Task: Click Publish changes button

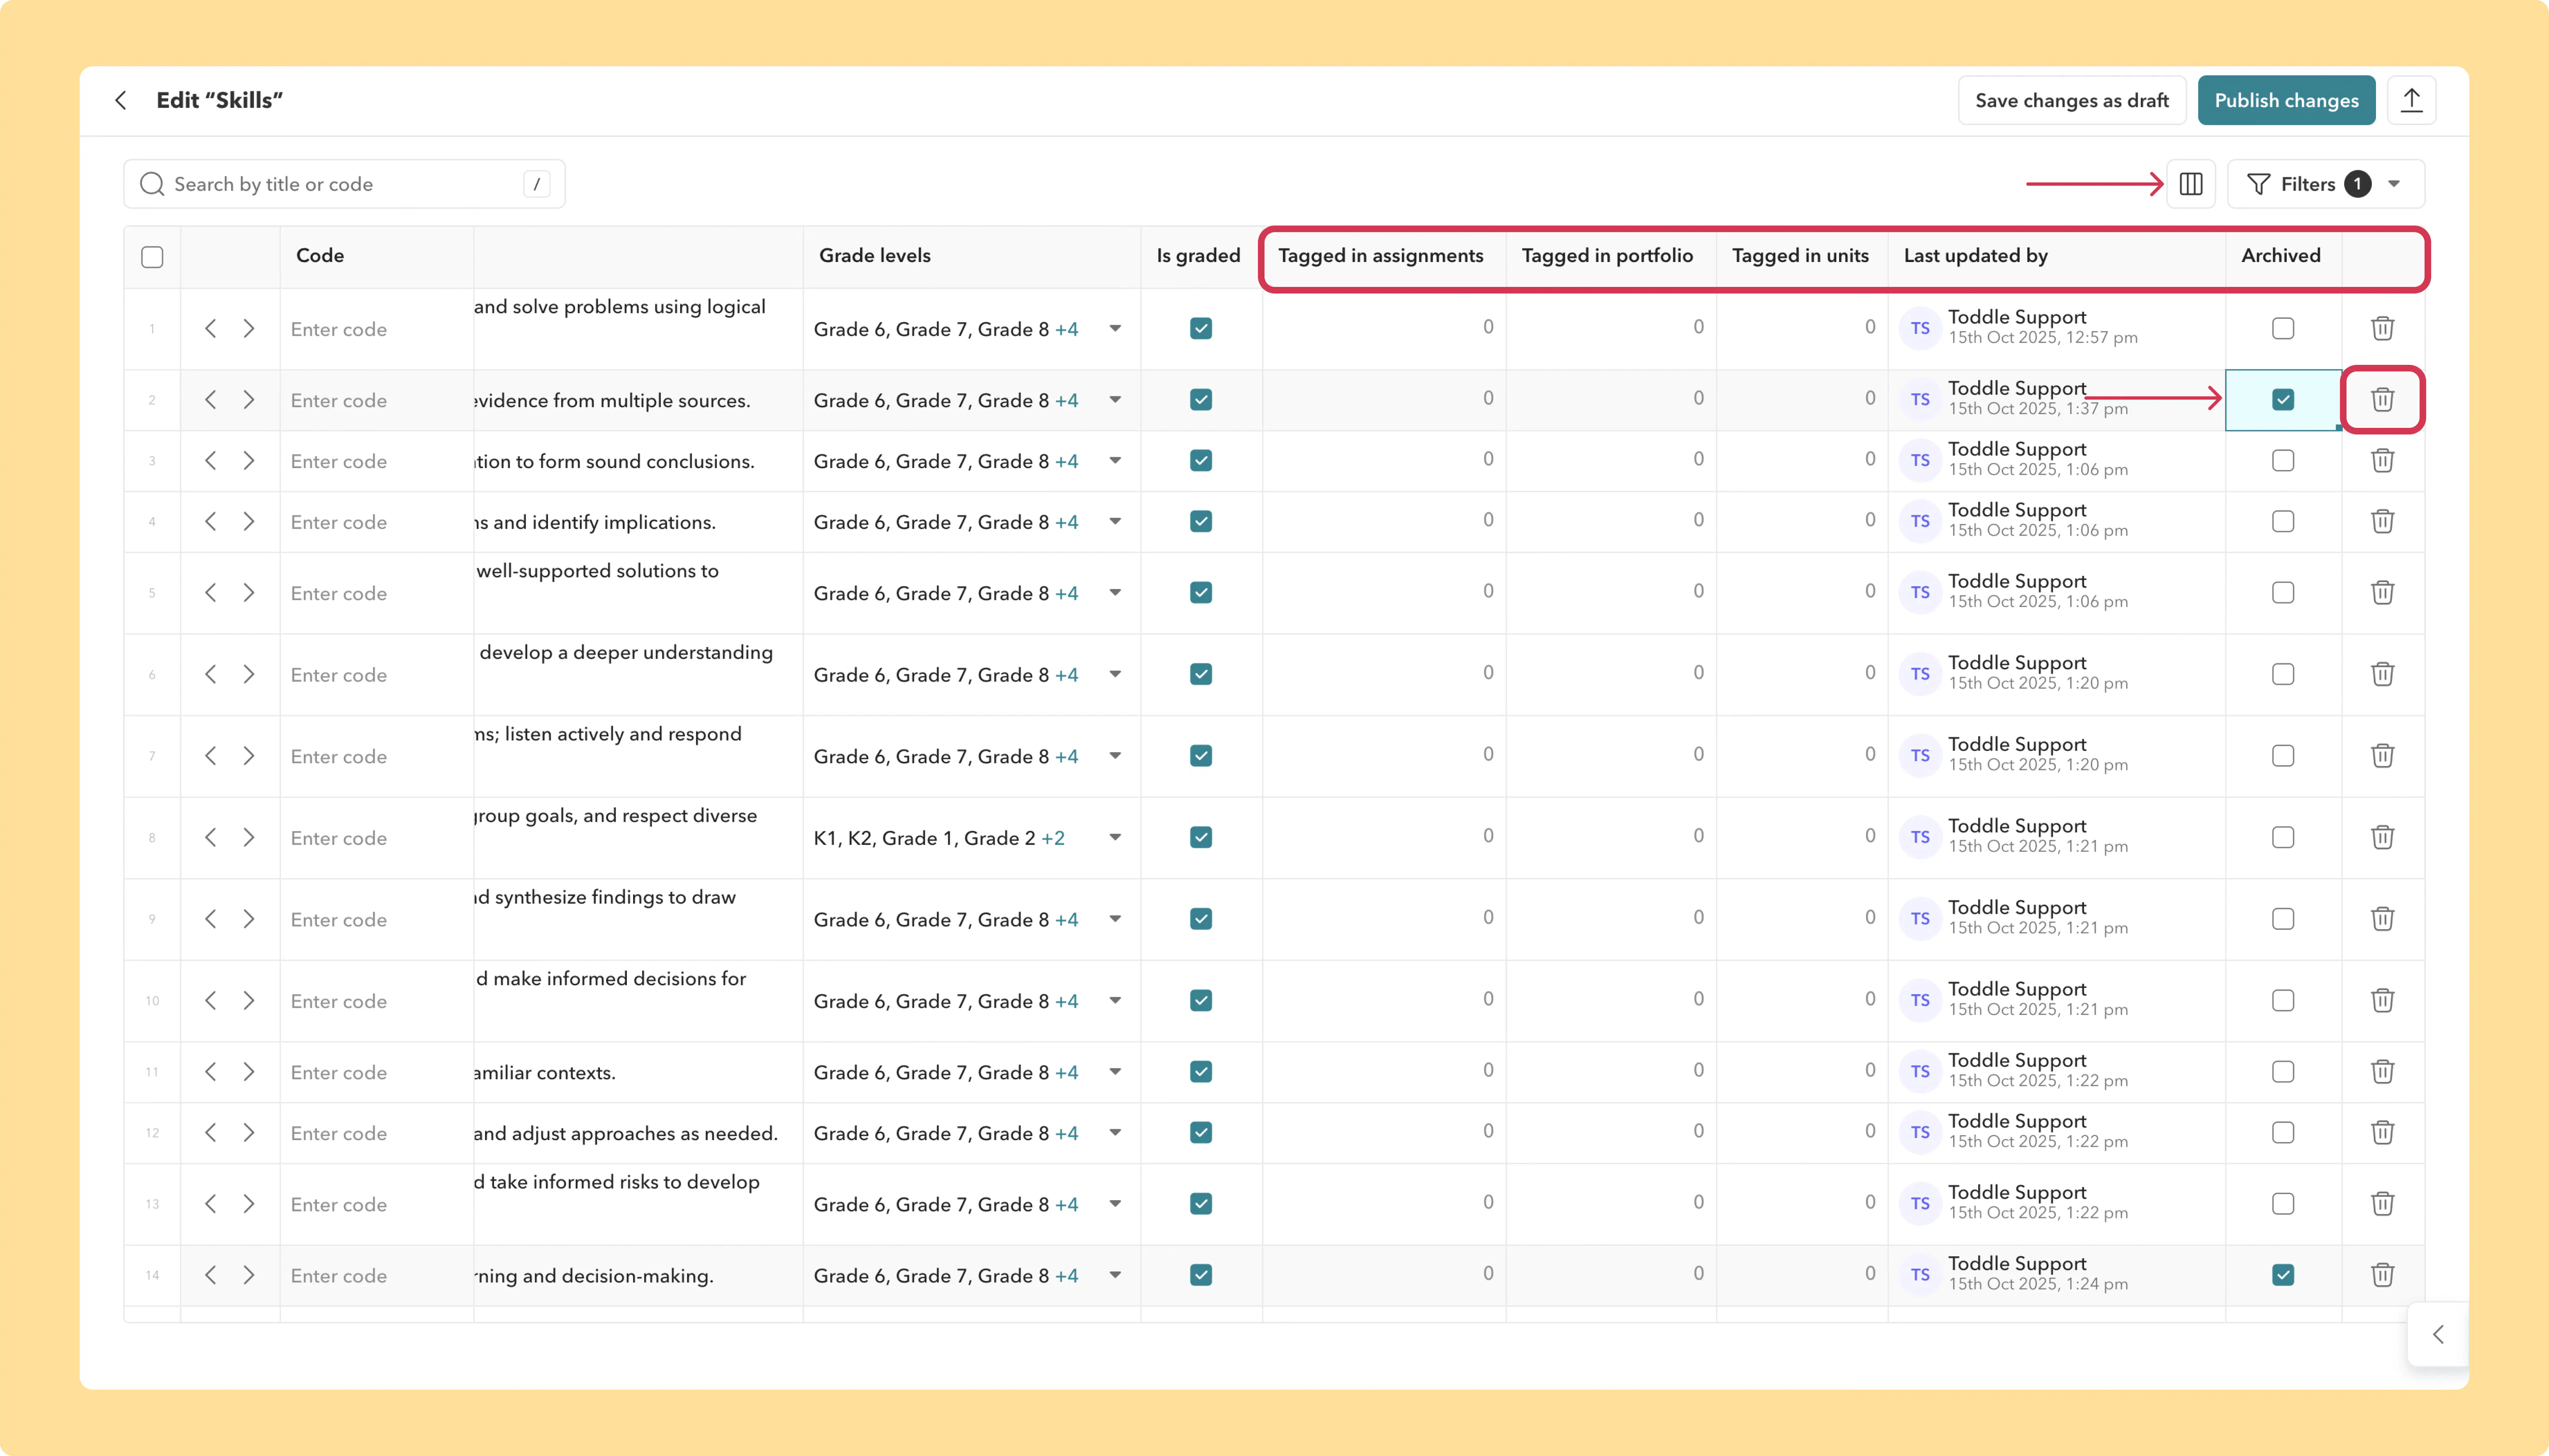Action: (x=2286, y=100)
